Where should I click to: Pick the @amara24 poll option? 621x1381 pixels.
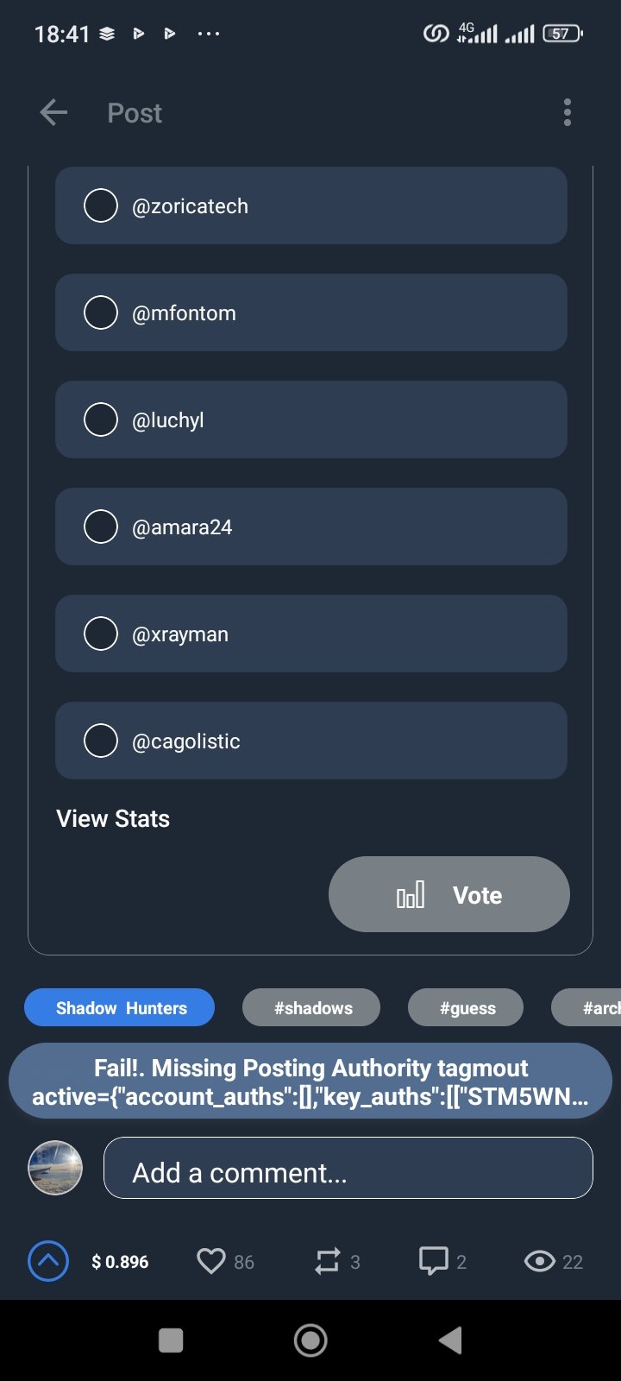tap(101, 527)
